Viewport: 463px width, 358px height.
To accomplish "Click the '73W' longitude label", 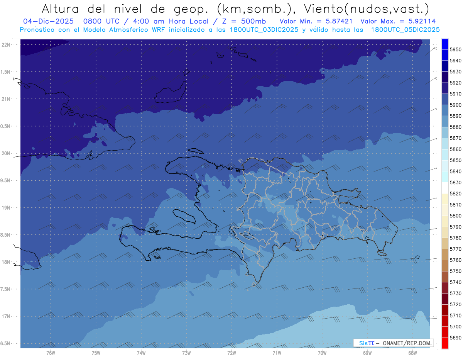I will coord(186,353).
